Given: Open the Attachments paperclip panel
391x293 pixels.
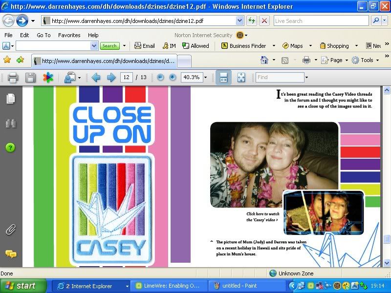Looking at the screenshot, I should (10, 230).
